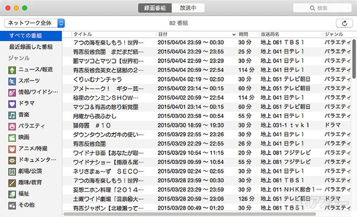Image resolution: width=357 pixels, height=217 pixels.
Task: Click the News/報道 genre microphone icon
Action: pyautogui.click(x=12, y=70)
